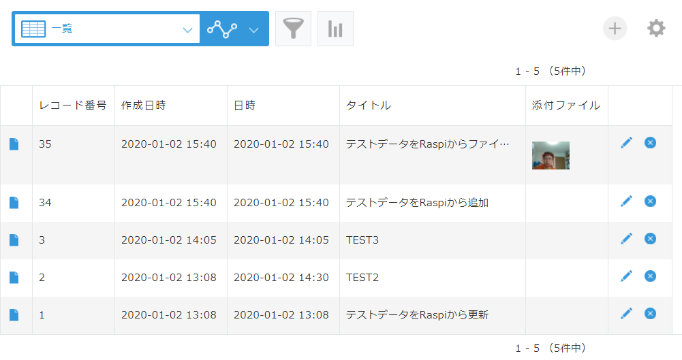Open app settings gear icon
The width and height of the screenshot is (682, 360).
pos(656,29)
